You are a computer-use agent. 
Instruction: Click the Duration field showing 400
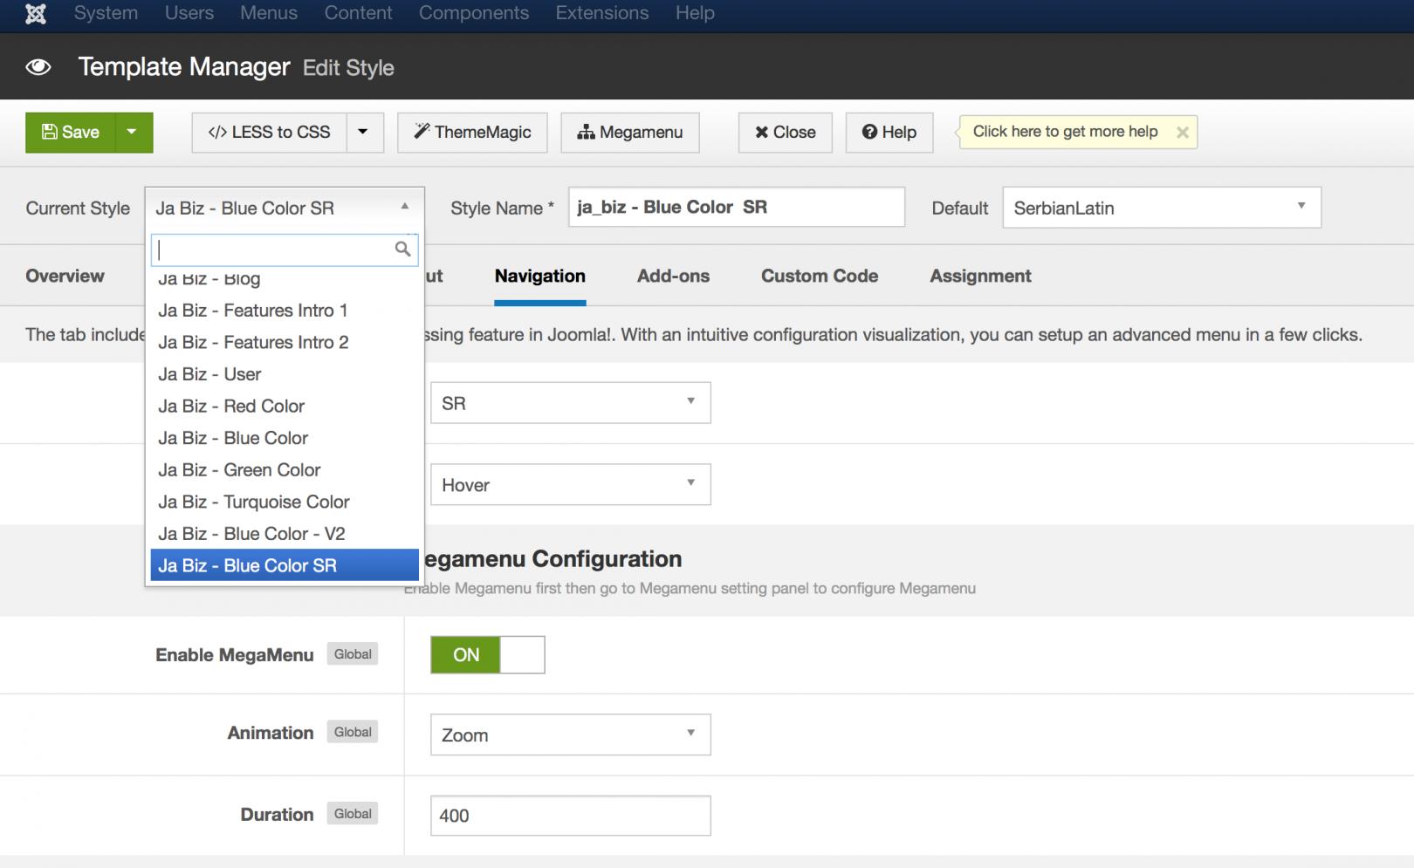tap(571, 816)
